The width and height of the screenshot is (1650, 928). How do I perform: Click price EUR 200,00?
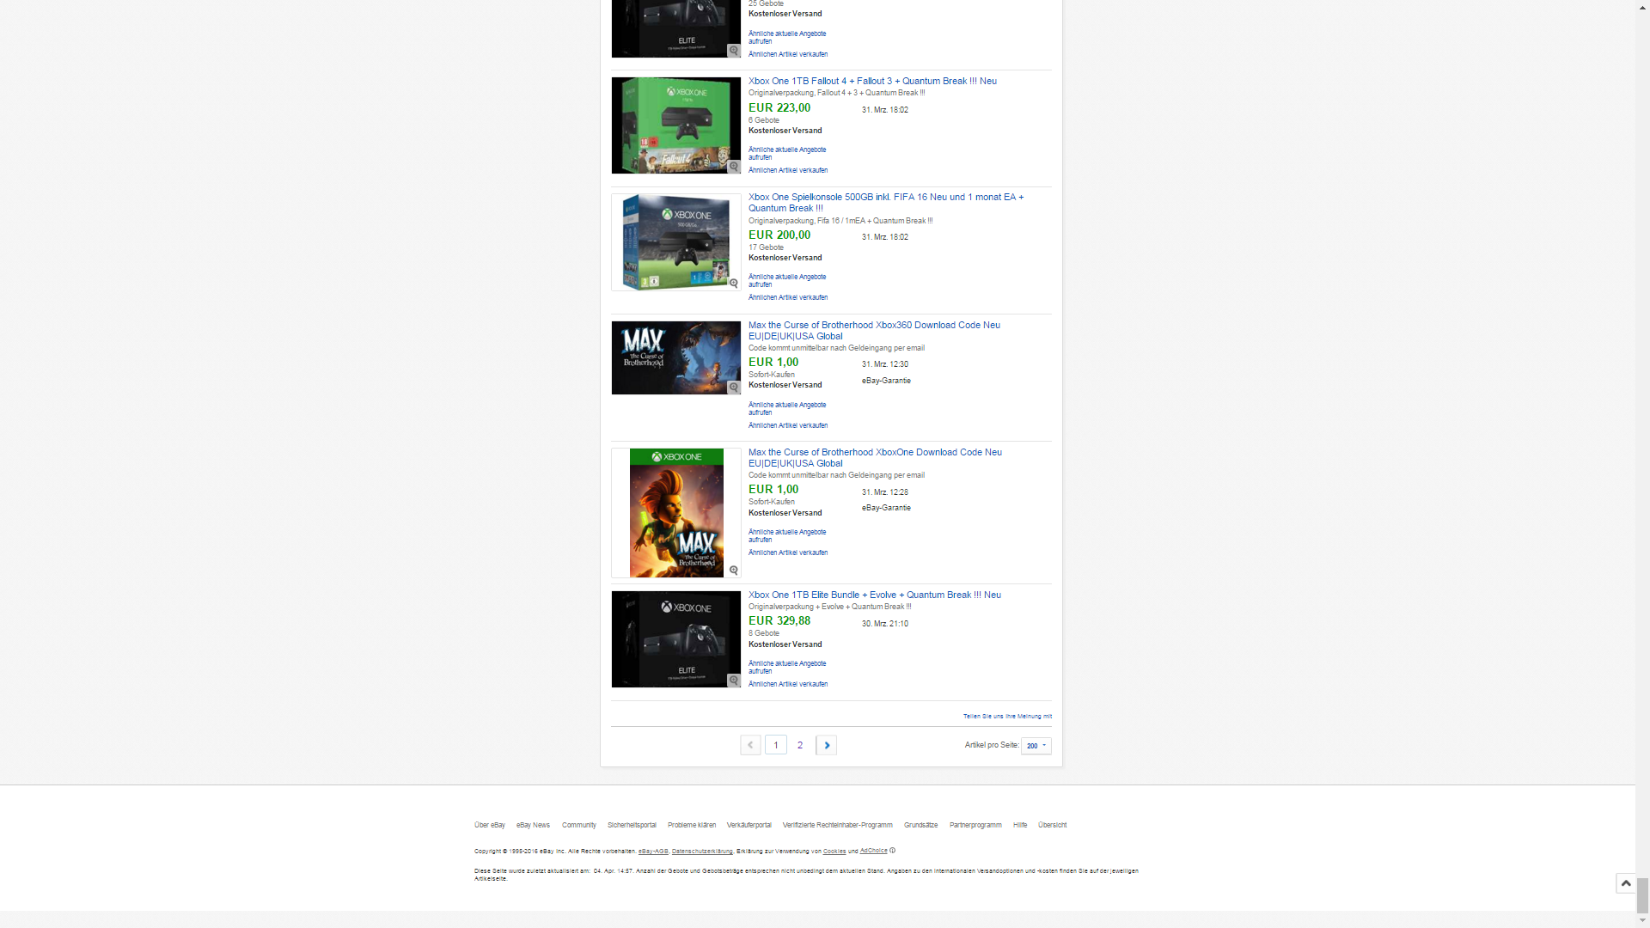click(779, 235)
